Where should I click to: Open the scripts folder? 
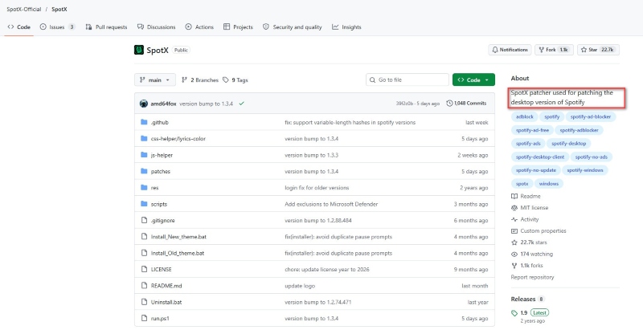tap(158, 204)
